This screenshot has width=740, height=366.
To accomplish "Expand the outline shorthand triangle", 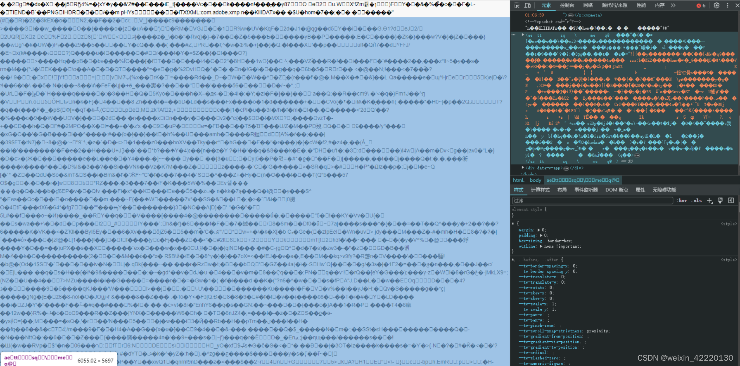I will 541,246.
